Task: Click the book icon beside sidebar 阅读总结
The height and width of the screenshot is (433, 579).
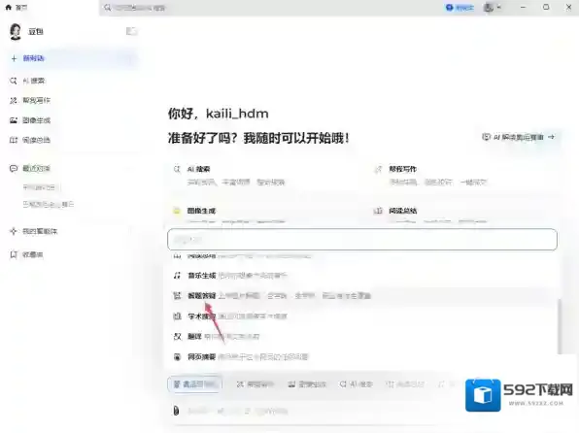Action: [x=14, y=140]
